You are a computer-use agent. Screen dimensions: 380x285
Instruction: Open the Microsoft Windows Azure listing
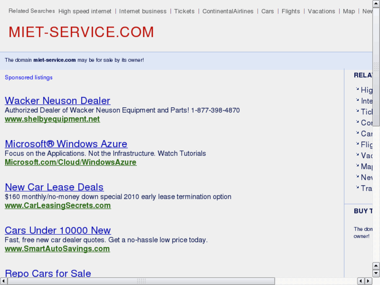pyautogui.click(x=66, y=144)
